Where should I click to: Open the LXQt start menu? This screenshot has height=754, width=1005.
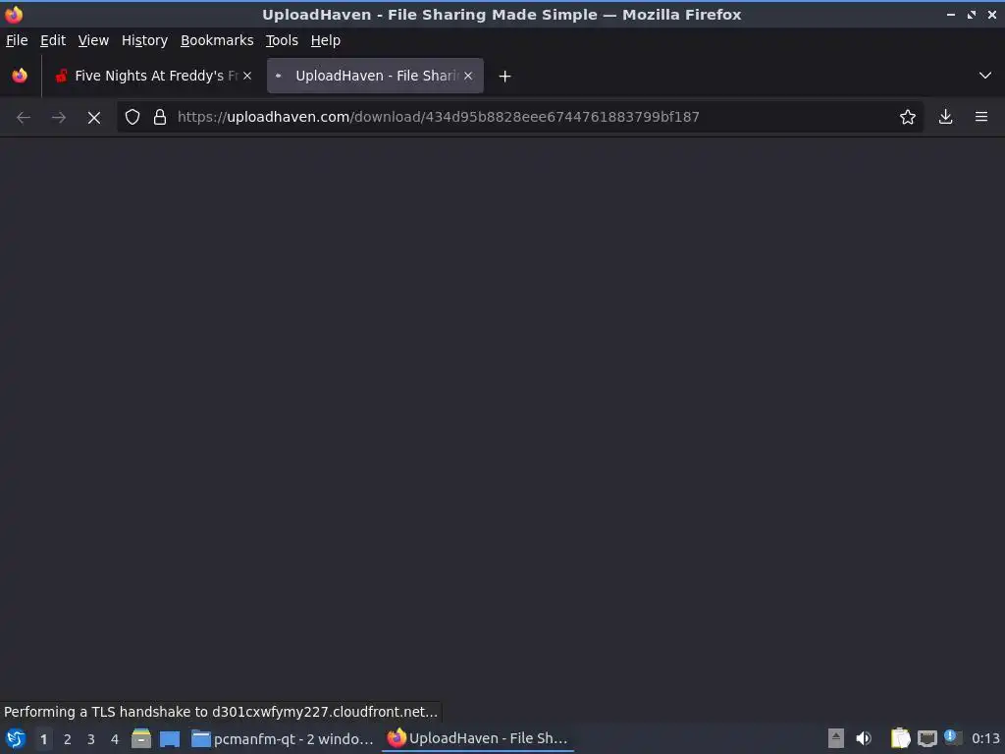16,738
